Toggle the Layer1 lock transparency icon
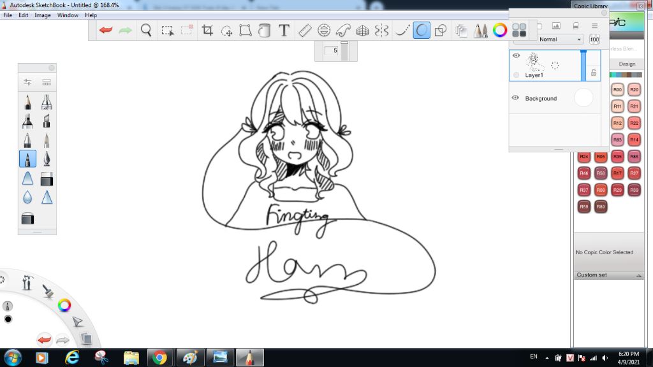The width and height of the screenshot is (653, 367). [x=594, y=73]
